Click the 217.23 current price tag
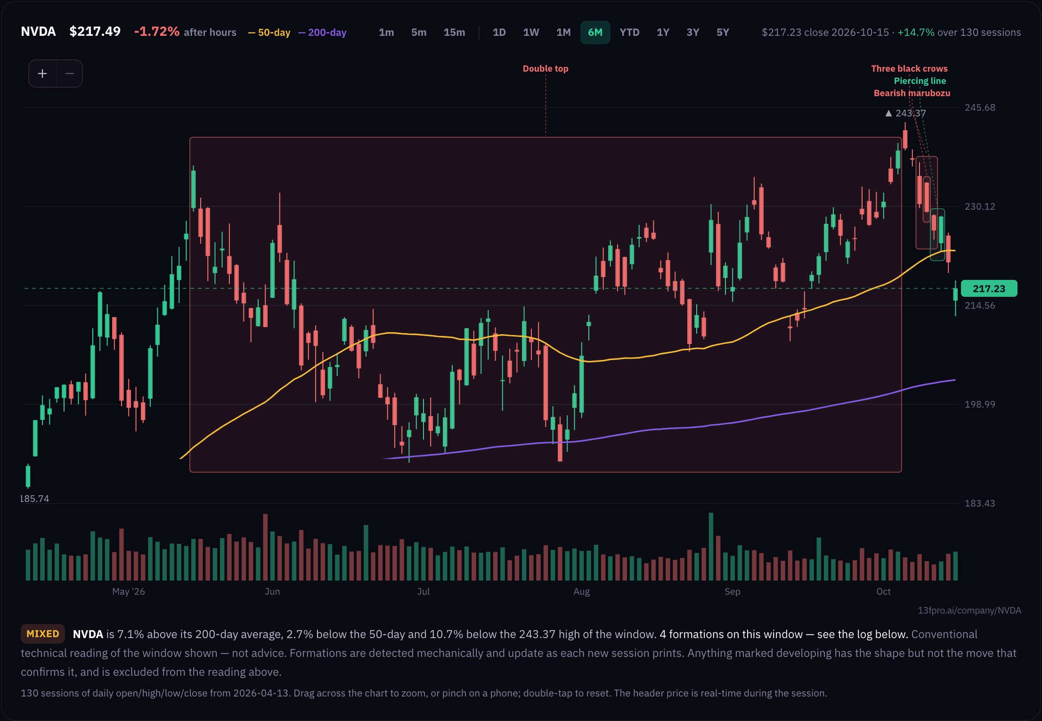The width and height of the screenshot is (1042, 721). [989, 288]
